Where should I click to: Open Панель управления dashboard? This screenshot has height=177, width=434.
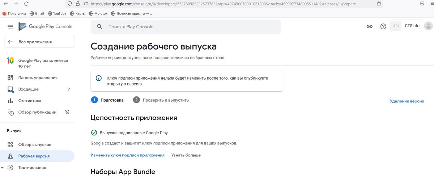pos(38,77)
